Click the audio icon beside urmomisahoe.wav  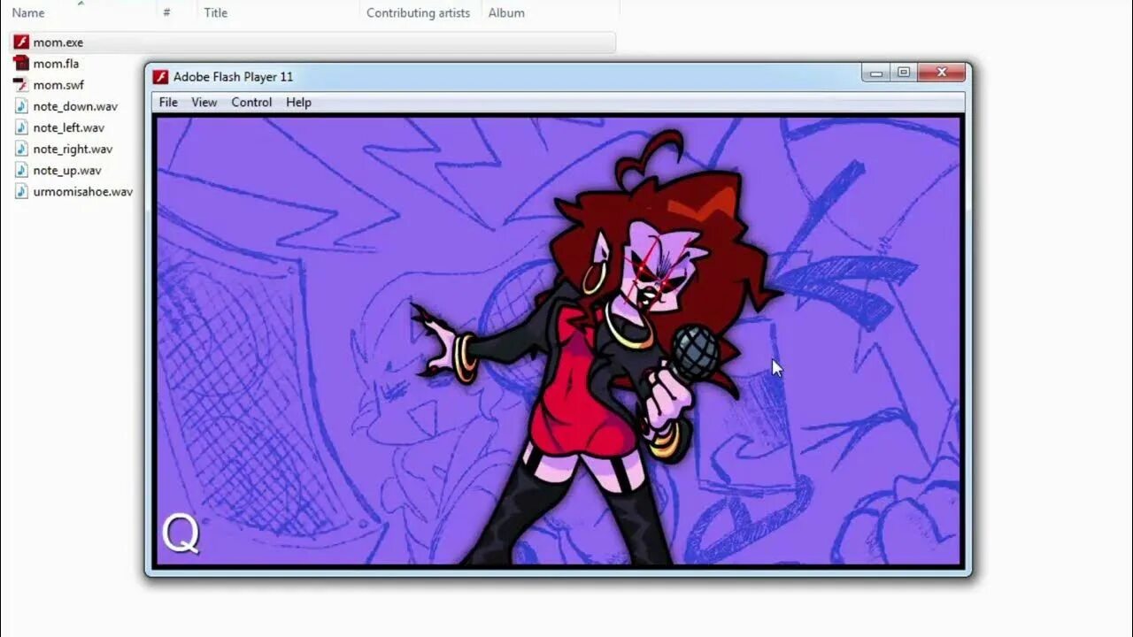[21, 191]
